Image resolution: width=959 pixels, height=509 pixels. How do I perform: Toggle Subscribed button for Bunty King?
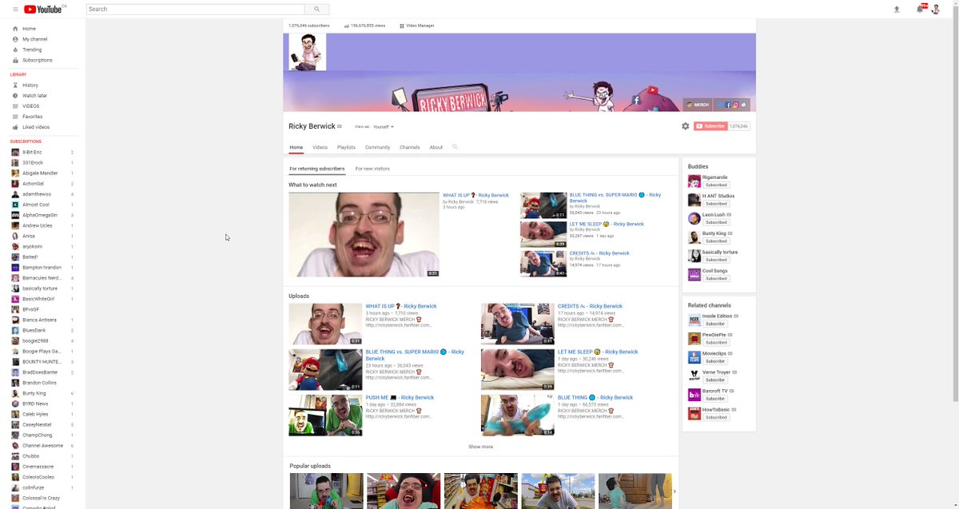pyautogui.click(x=716, y=241)
